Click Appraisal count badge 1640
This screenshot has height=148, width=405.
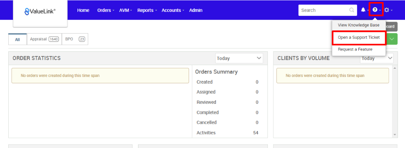point(54,39)
